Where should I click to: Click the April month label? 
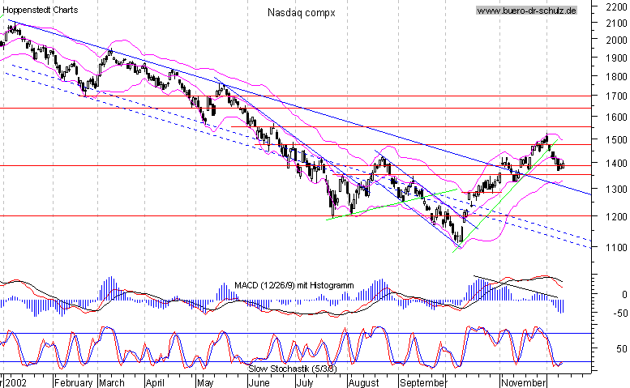(155, 383)
